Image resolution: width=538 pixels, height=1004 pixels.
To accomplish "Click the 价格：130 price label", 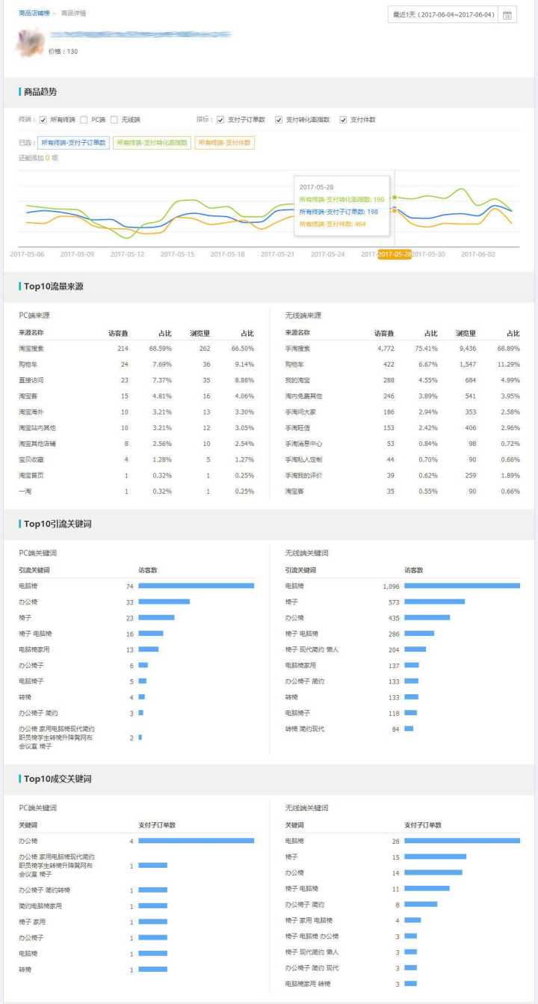I will tap(63, 52).
